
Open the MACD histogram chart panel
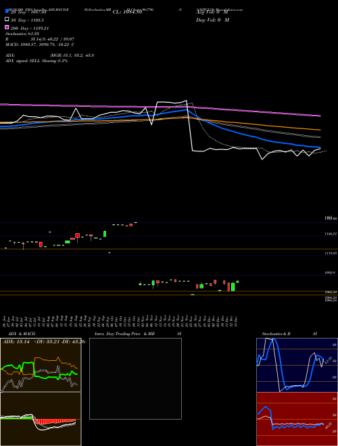[x=41, y=419]
